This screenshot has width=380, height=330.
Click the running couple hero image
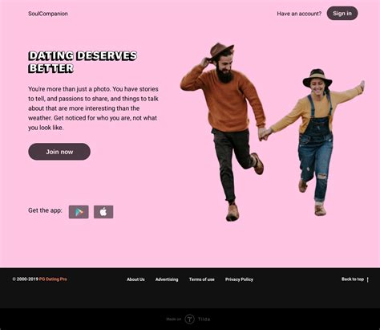coord(272,132)
